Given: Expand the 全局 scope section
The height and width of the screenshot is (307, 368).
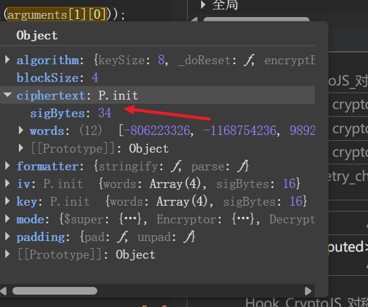Looking at the screenshot, I should click(x=203, y=5).
